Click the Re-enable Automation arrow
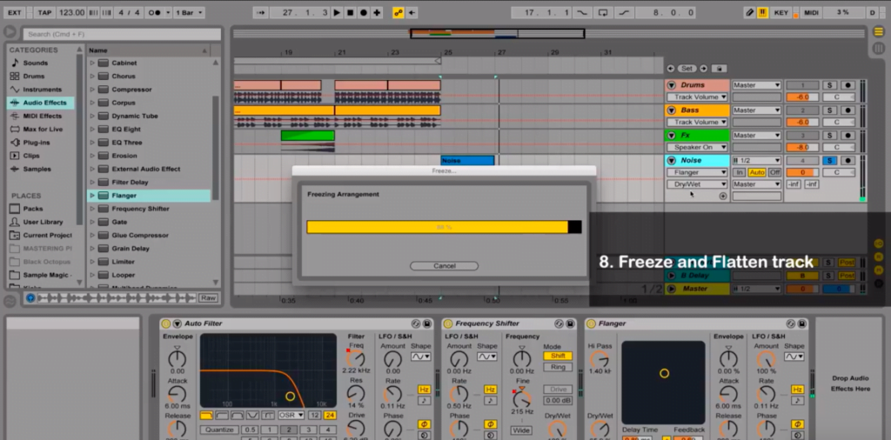 (x=412, y=12)
